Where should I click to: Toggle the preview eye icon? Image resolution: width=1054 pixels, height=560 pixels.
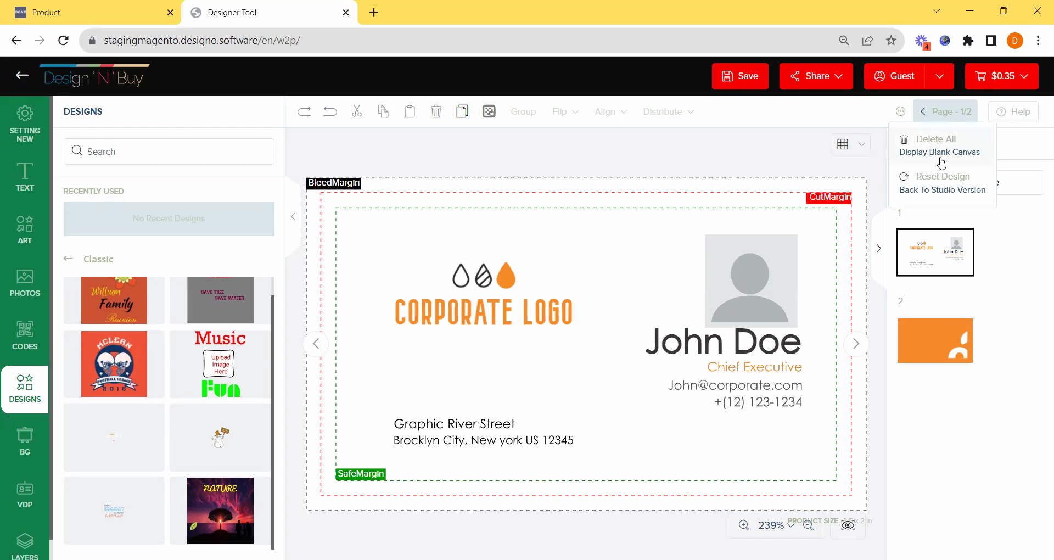coord(848,525)
